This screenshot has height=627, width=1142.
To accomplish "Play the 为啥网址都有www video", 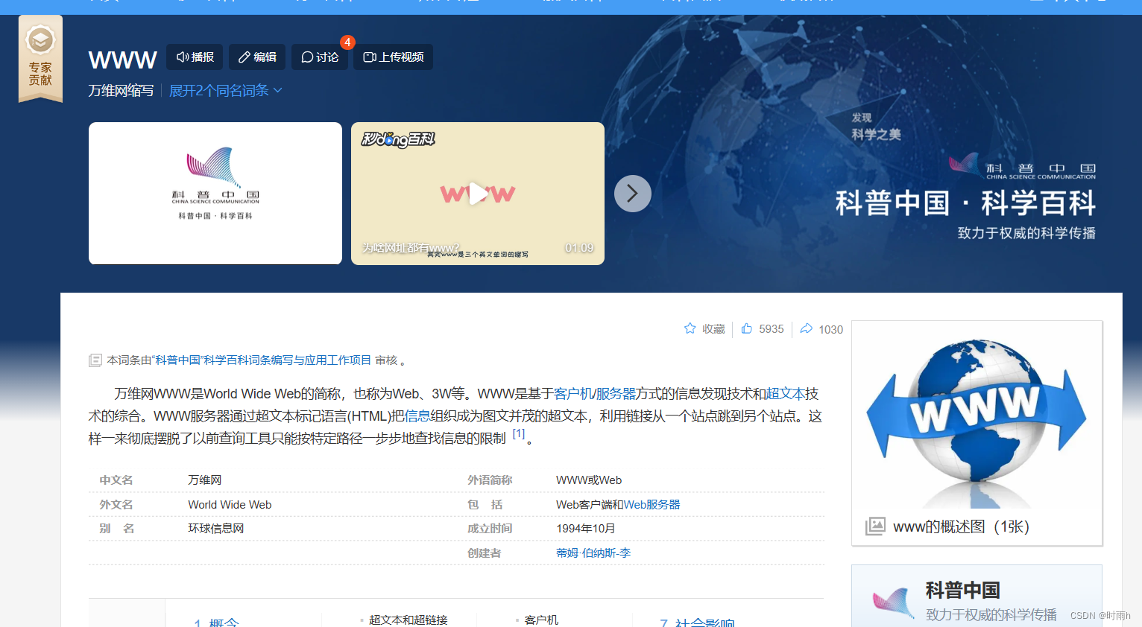I will pos(478,194).
